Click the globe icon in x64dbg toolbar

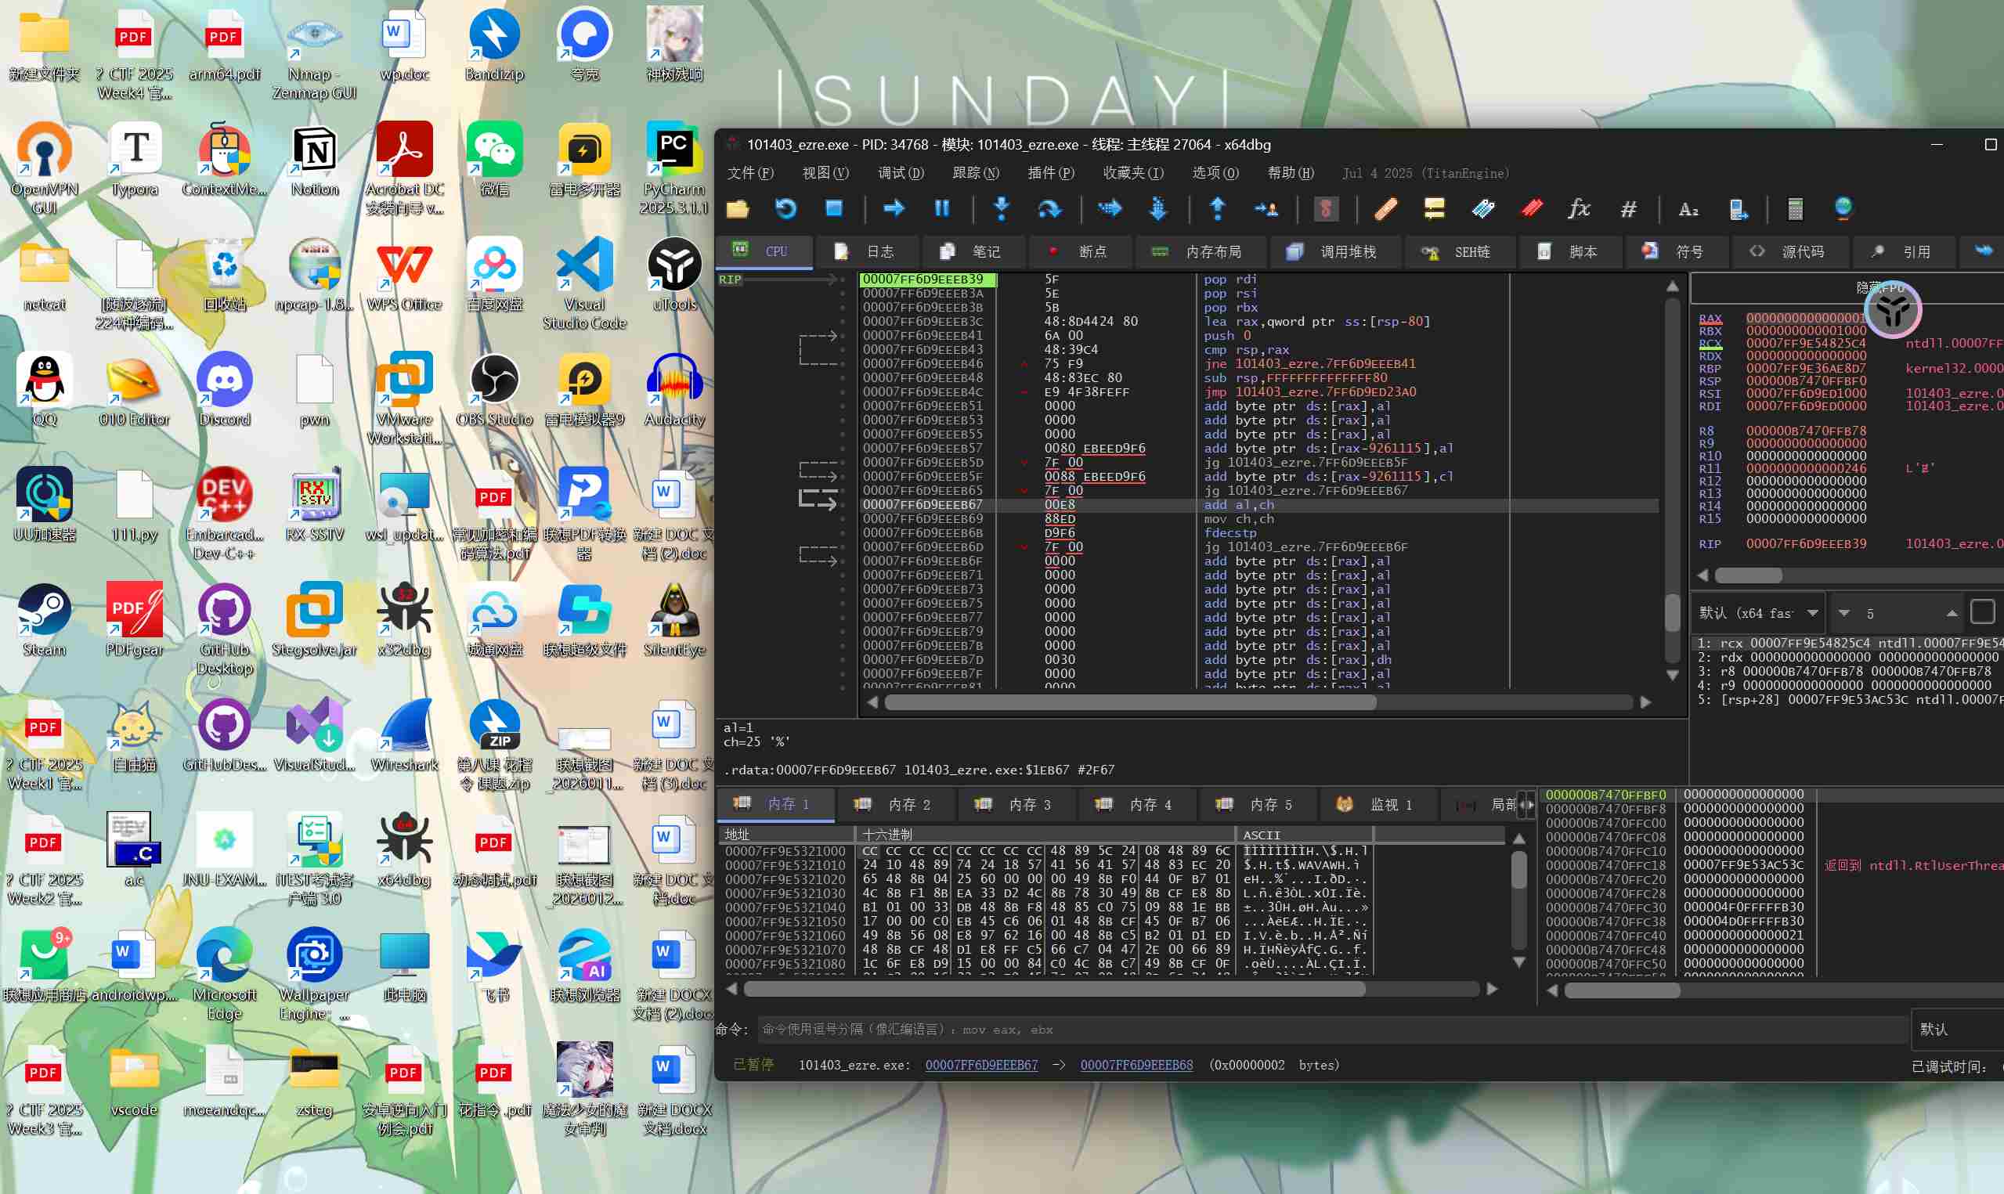click(1843, 209)
